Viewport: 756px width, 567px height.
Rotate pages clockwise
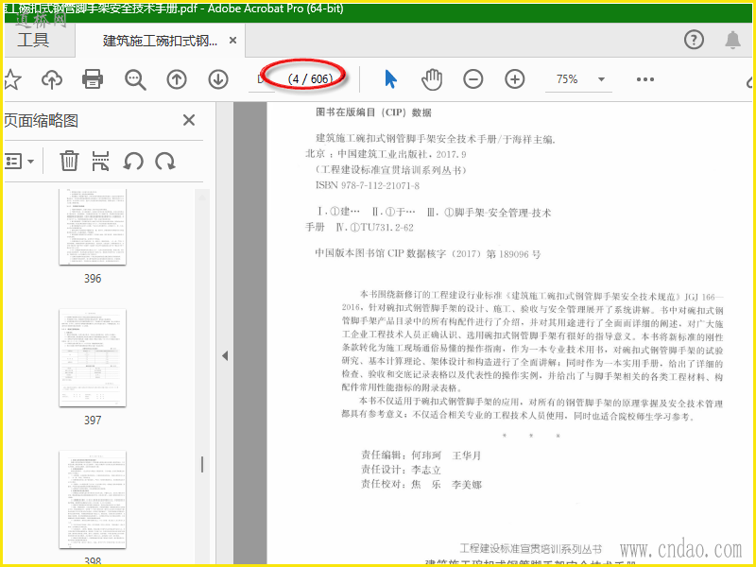pyautogui.click(x=164, y=161)
